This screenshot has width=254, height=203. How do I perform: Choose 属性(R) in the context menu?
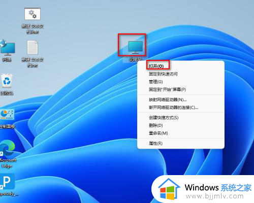(x=155, y=143)
